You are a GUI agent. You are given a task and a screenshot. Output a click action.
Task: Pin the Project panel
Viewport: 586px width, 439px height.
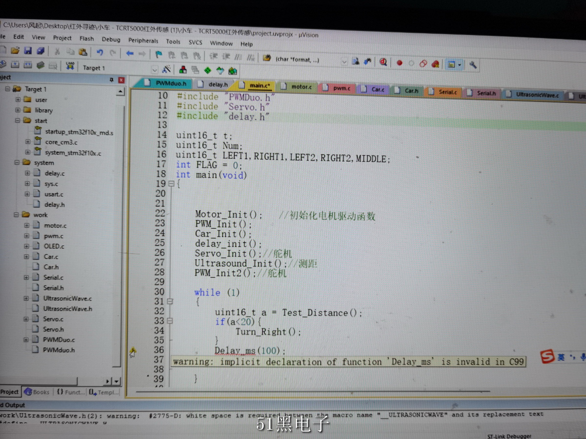(x=111, y=80)
